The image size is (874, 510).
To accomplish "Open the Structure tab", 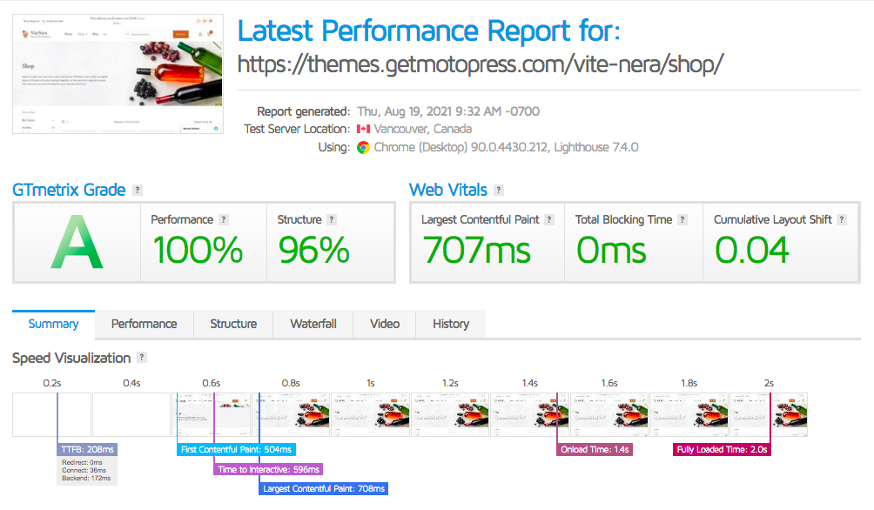I will (233, 324).
